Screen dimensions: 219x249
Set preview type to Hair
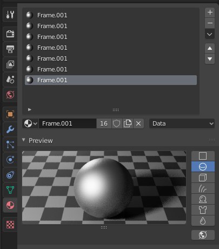tap(203, 188)
